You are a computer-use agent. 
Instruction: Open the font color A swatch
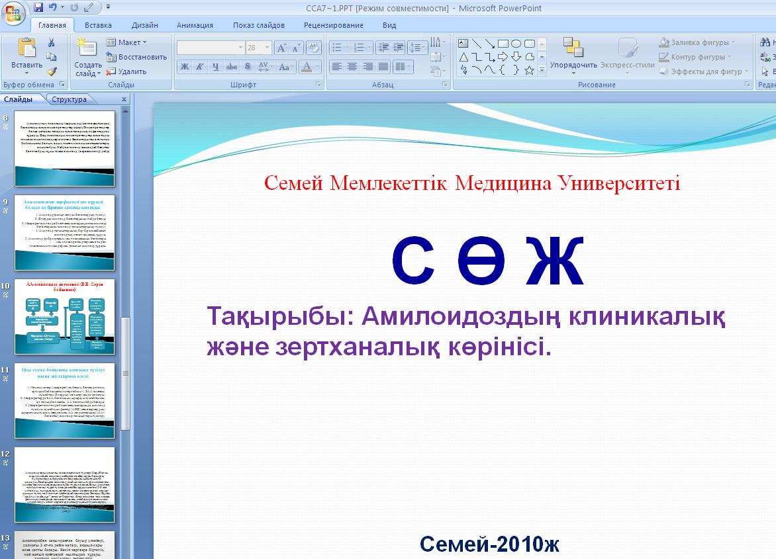pos(307,66)
